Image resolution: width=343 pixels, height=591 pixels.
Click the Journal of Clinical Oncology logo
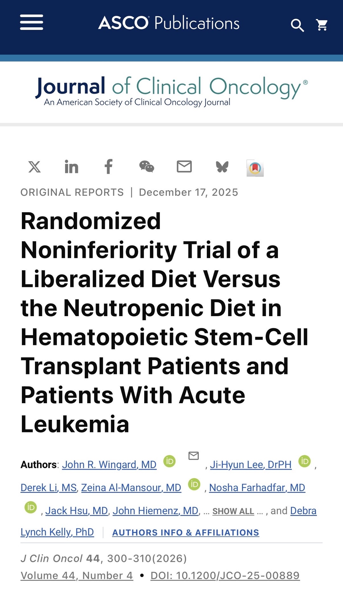(x=171, y=91)
